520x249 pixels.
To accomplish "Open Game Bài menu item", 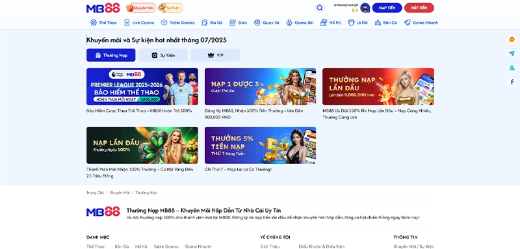I will (x=300, y=23).
